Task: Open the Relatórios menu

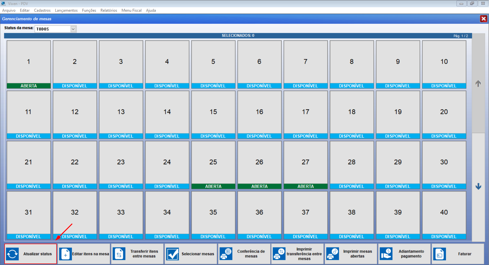Action: click(109, 10)
